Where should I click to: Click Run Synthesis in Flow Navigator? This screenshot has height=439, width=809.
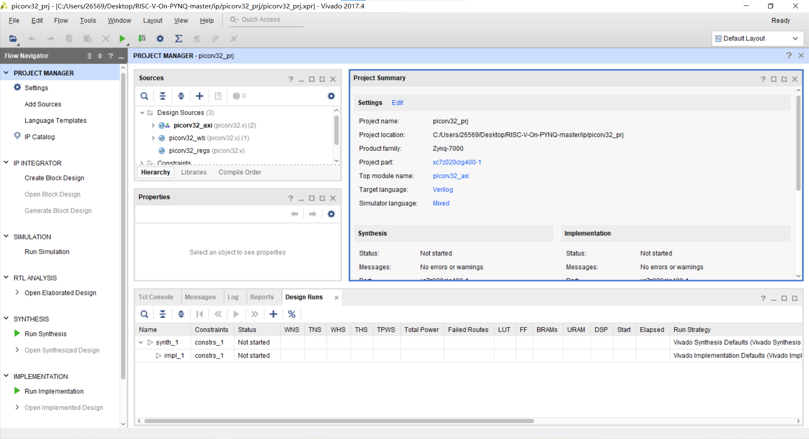pyautogui.click(x=46, y=334)
